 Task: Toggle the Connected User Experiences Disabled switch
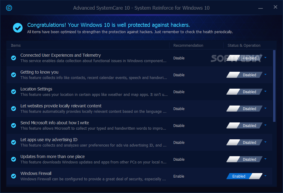(244, 58)
